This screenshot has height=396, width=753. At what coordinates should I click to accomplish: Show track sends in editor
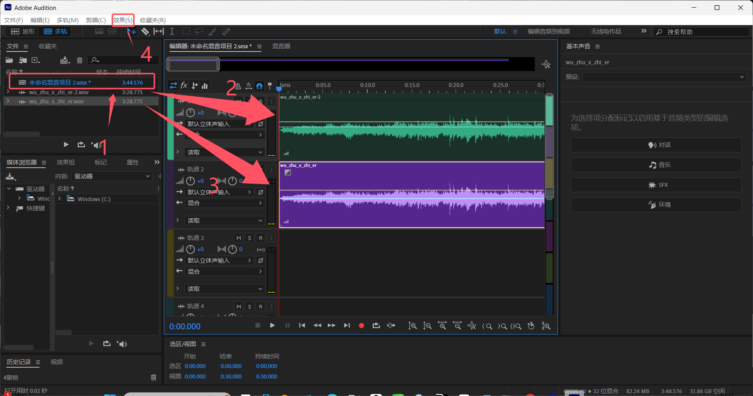click(x=195, y=85)
